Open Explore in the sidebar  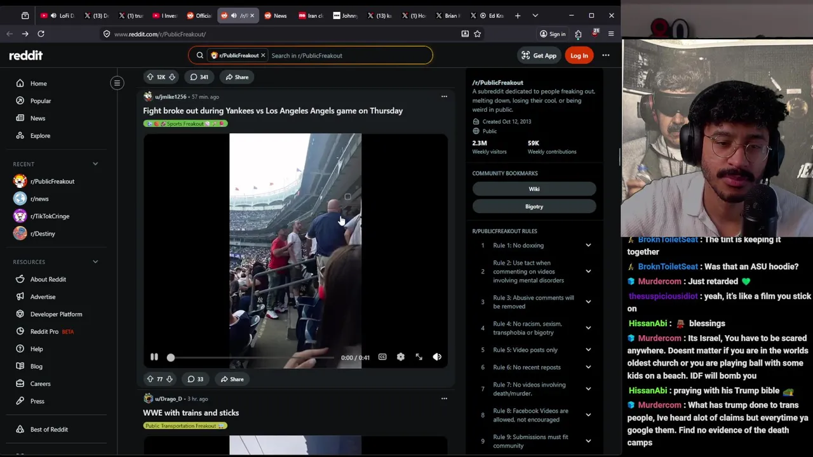point(39,136)
